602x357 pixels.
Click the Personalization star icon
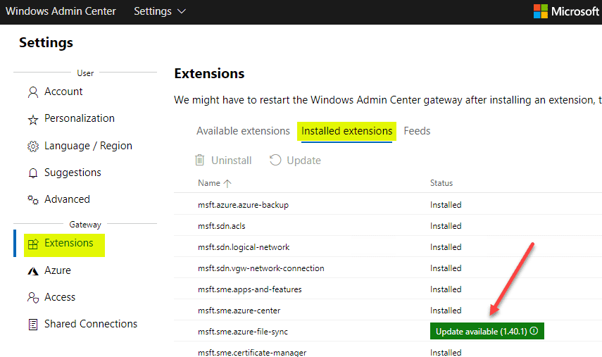point(32,120)
